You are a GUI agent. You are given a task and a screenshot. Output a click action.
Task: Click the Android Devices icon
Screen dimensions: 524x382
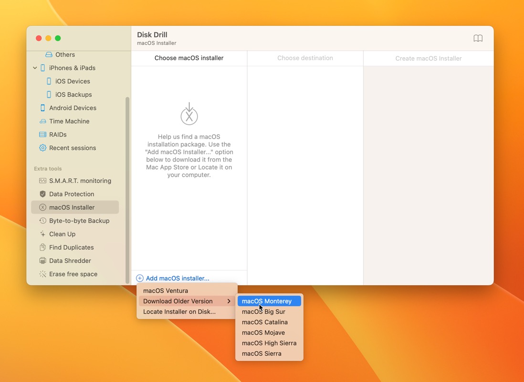click(x=42, y=108)
